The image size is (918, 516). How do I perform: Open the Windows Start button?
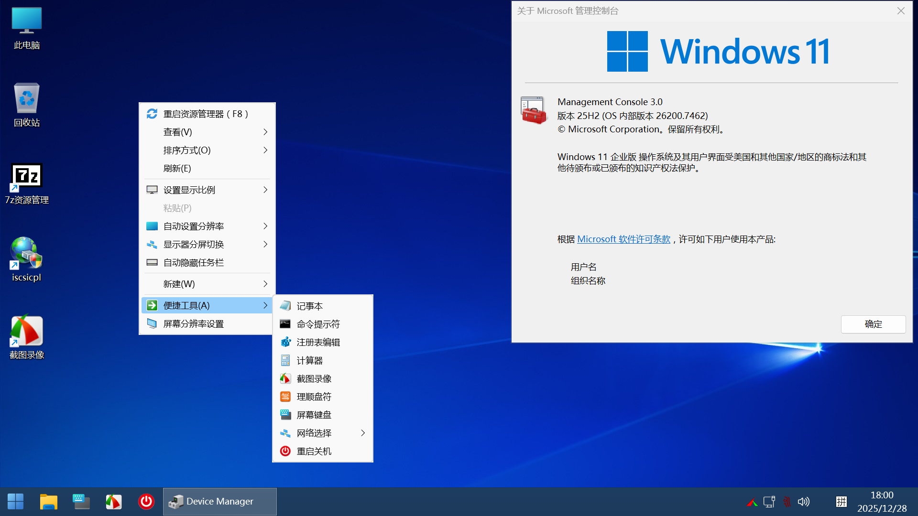click(15, 501)
